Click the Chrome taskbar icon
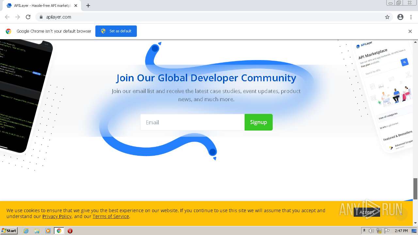The image size is (418, 235). pyautogui.click(x=59, y=231)
